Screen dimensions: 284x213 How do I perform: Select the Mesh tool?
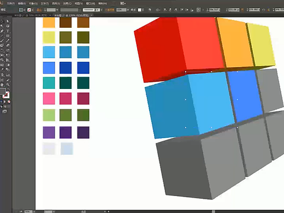[2, 65]
